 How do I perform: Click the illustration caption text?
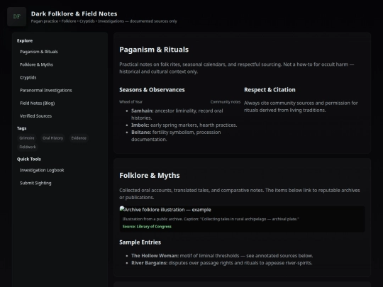[x=211, y=219]
